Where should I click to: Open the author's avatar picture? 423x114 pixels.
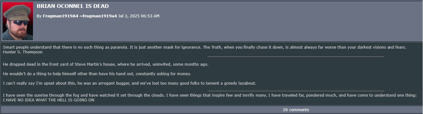17,21
